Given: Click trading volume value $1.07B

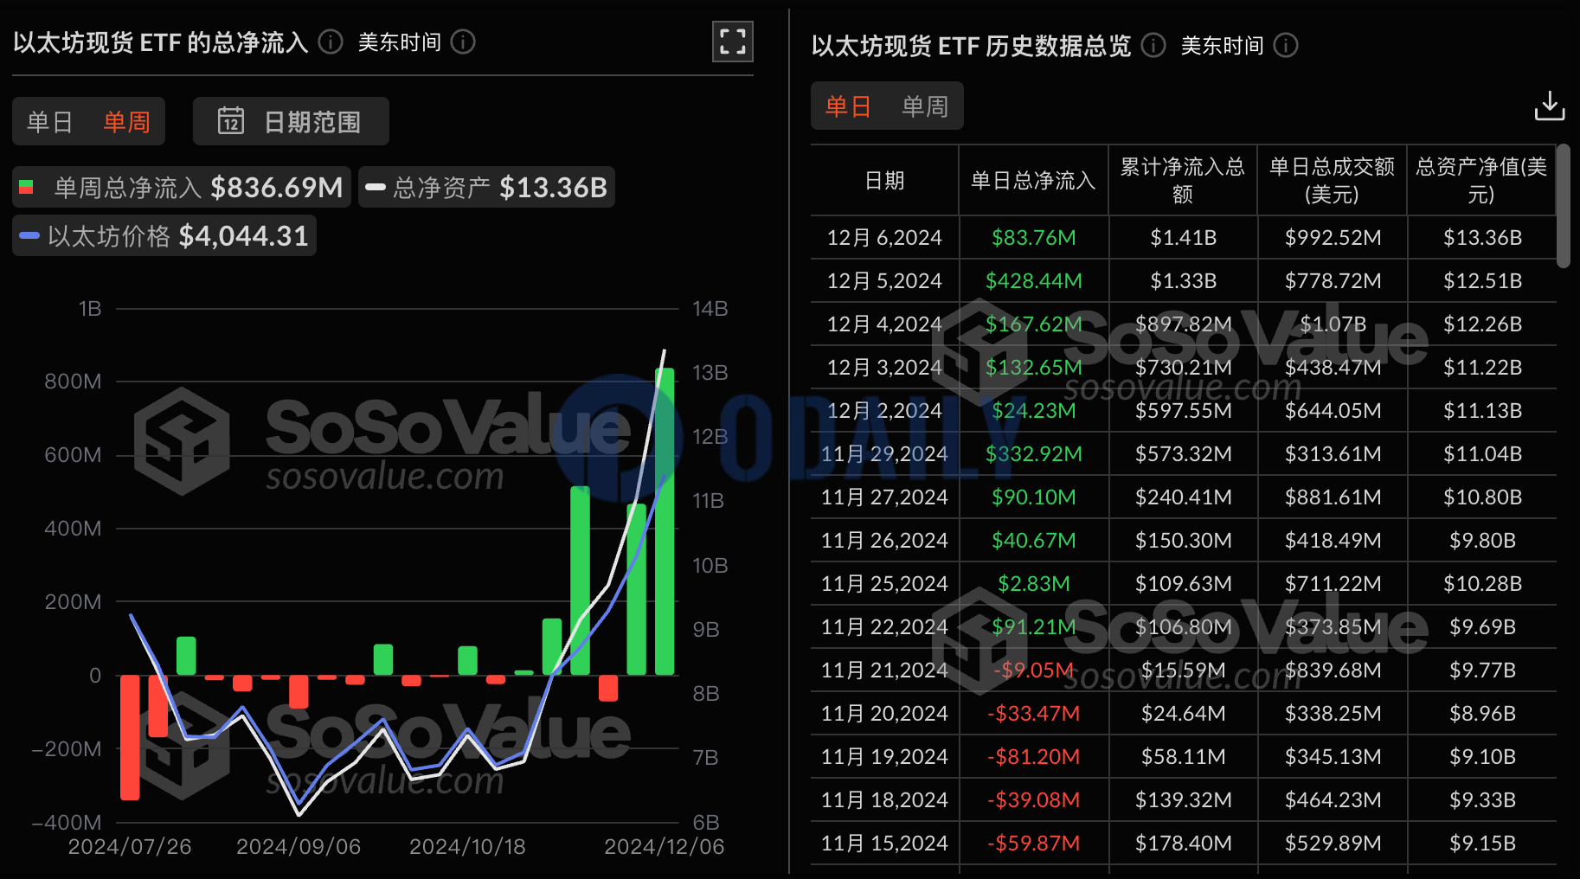Looking at the screenshot, I should 1333,324.
